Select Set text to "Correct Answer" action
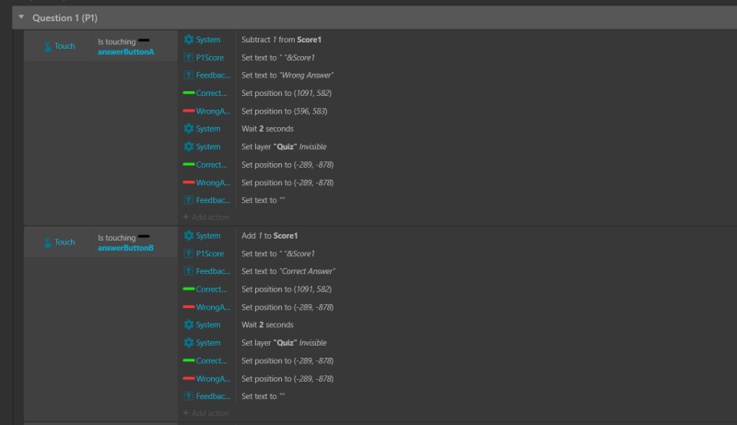Screen dimensions: 737x425 click(288, 272)
